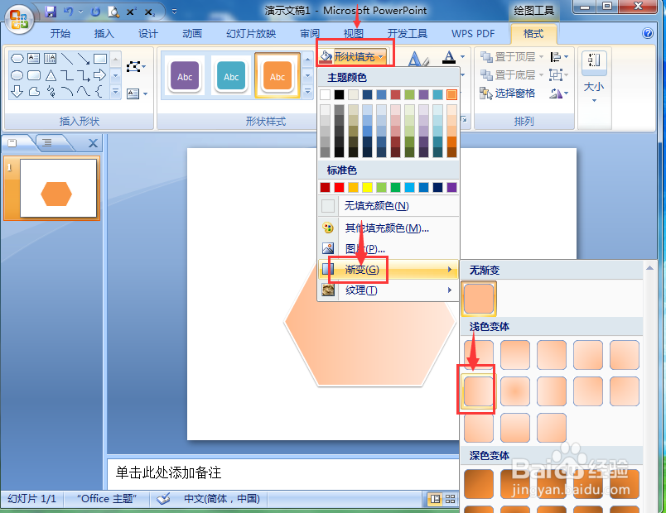
Task: Select the rectangle shape
Action: tap(100, 59)
